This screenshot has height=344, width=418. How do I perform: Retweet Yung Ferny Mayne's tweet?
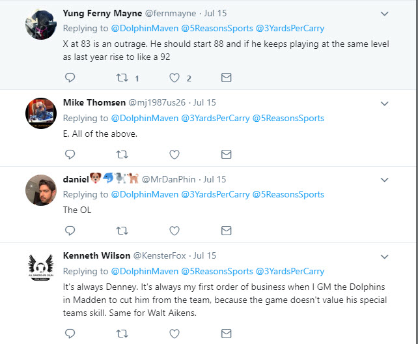(x=122, y=78)
